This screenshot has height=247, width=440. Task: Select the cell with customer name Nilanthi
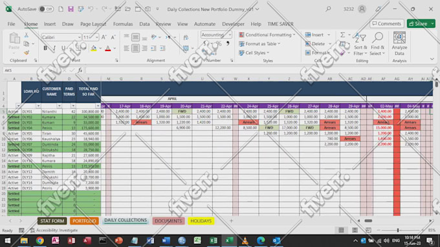pyautogui.click(x=52, y=111)
